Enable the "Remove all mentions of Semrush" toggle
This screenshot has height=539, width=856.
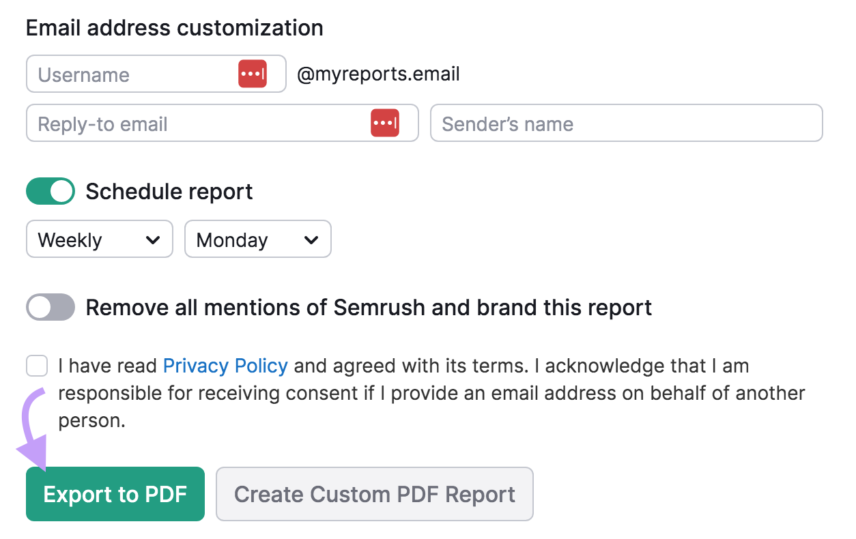pyautogui.click(x=50, y=307)
